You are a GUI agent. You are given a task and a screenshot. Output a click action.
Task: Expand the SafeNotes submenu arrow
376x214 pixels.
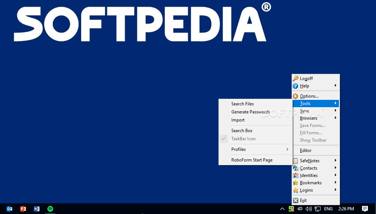(x=336, y=160)
